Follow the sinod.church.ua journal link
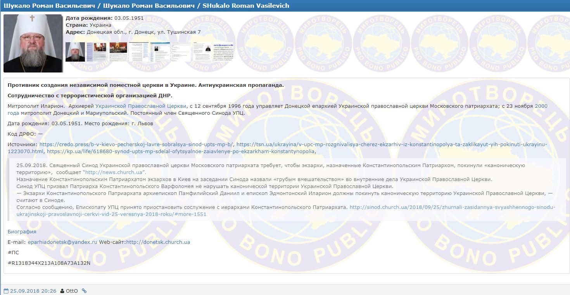Screen dimensions: 570x295 tap(452, 207)
